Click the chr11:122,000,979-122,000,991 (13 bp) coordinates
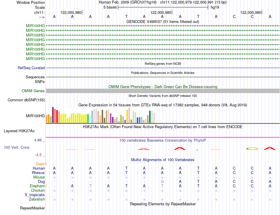 (193, 2)
